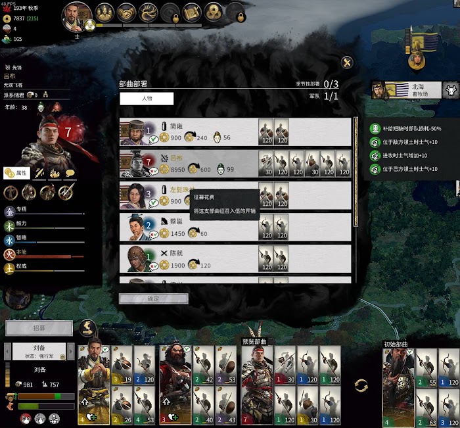Viewport: 460px width, 428px height.
Task: Click the 确定 confirm button
Action: [x=153, y=298]
